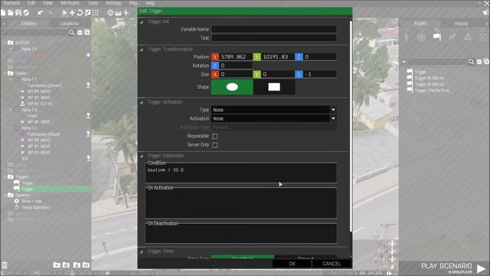Click the trash delete icon at bottom left

(5, 265)
